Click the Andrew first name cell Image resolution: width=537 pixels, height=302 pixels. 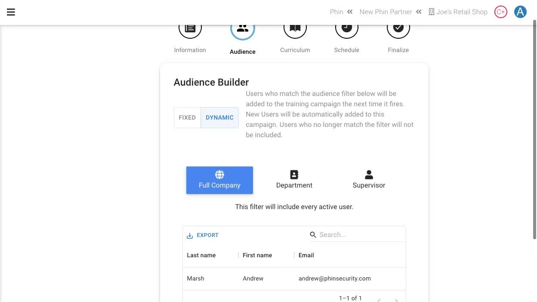253,278
